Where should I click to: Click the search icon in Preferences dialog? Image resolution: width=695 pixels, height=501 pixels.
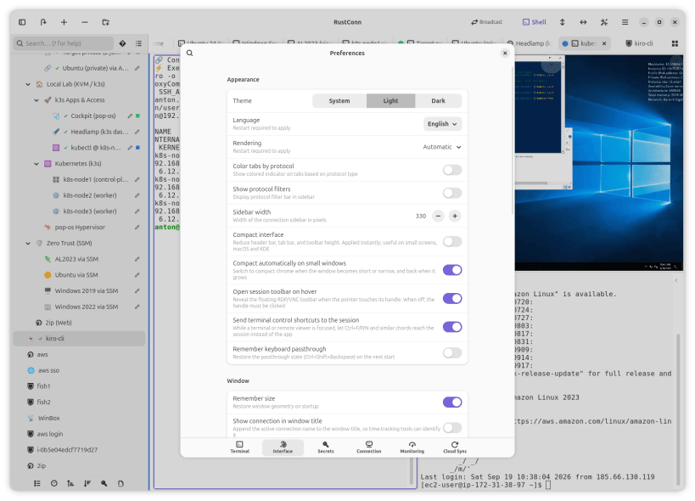[x=190, y=53]
